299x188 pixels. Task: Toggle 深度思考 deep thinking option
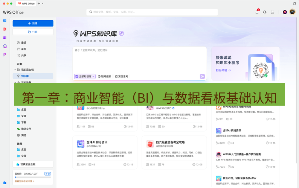click(121, 76)
